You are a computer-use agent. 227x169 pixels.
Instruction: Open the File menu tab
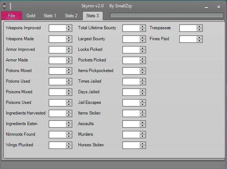(11, 16)
